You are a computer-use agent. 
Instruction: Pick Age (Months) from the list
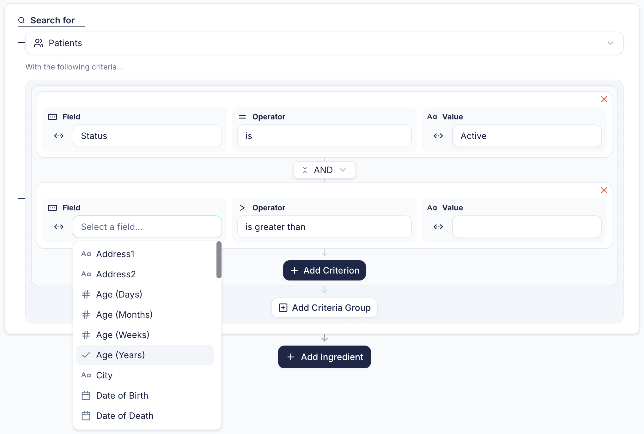(124, 315)
